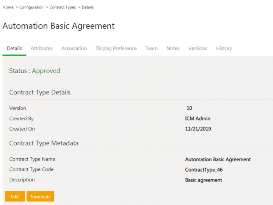Click the ContractType_46 code value
The image size is (273, 205).
click(204, 170)
